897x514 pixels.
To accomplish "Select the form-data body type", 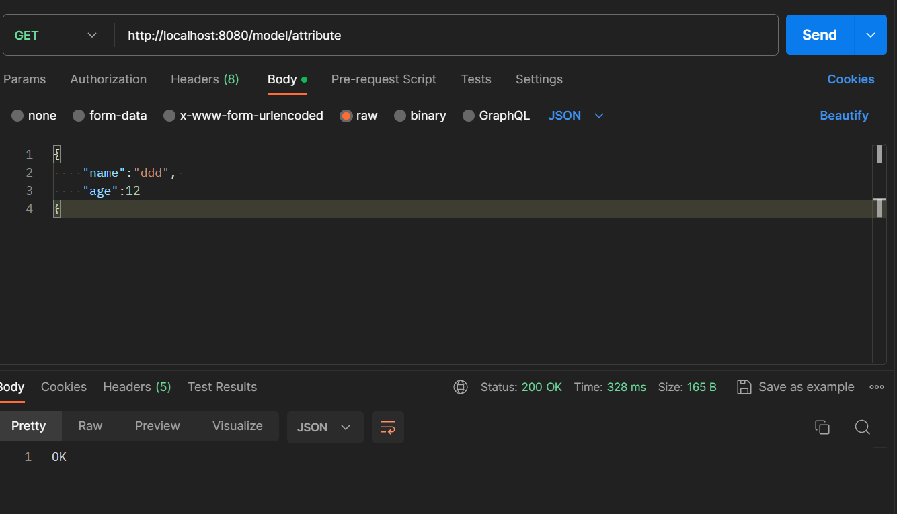I will [110, 116].
